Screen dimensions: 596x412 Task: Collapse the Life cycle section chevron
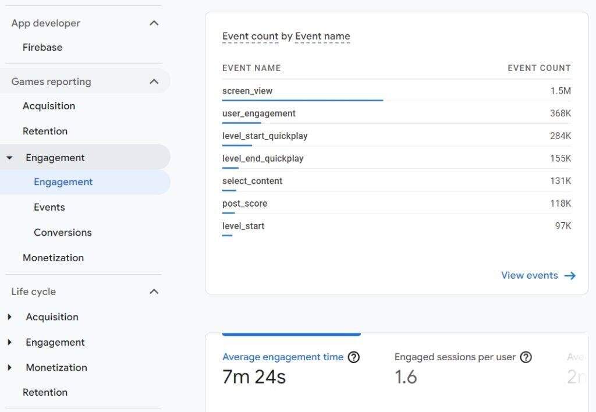[154, 292]
